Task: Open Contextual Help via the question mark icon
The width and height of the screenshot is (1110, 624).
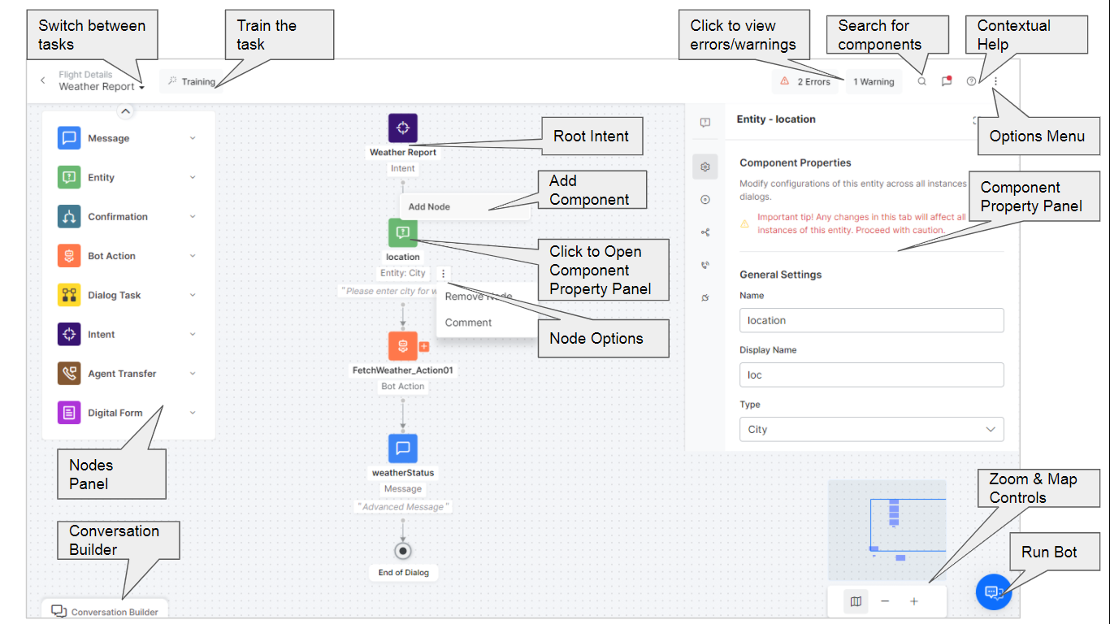Action: coord(970,81)
